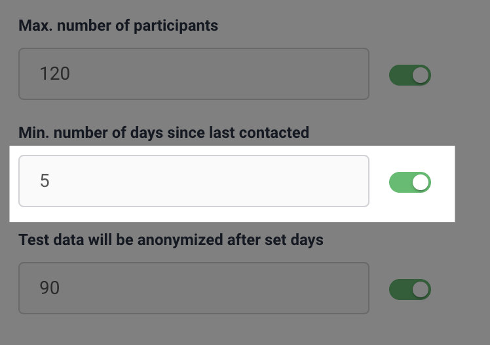Place cursor on the 5 value text

[x=45, y=181]
